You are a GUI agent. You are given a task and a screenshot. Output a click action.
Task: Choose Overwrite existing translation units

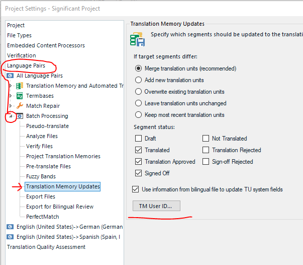[138, 91]
